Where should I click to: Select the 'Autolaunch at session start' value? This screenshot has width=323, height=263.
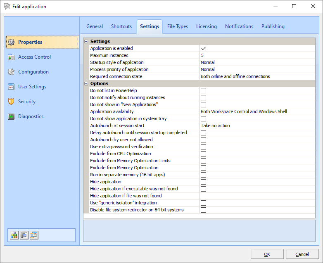coord(257,126)
